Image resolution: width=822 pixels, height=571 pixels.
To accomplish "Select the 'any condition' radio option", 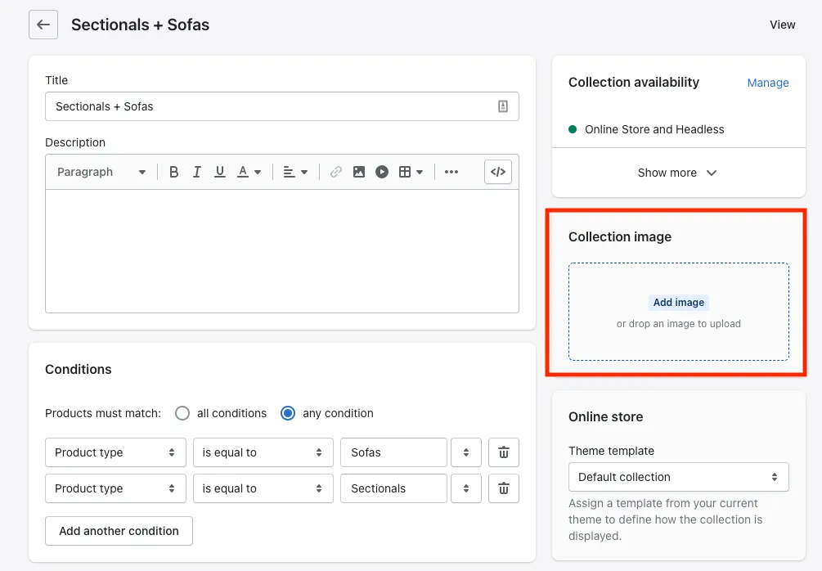I will [288, 413].
